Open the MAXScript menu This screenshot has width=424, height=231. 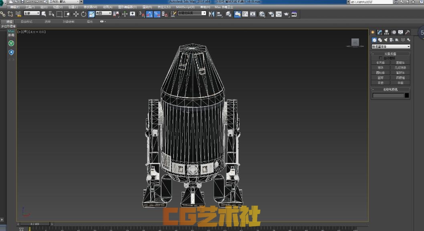tap(185, 7)
